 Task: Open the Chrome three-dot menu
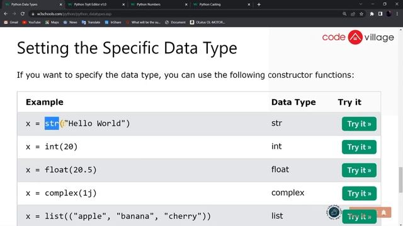pyautogui.click(x=397, y=14)
